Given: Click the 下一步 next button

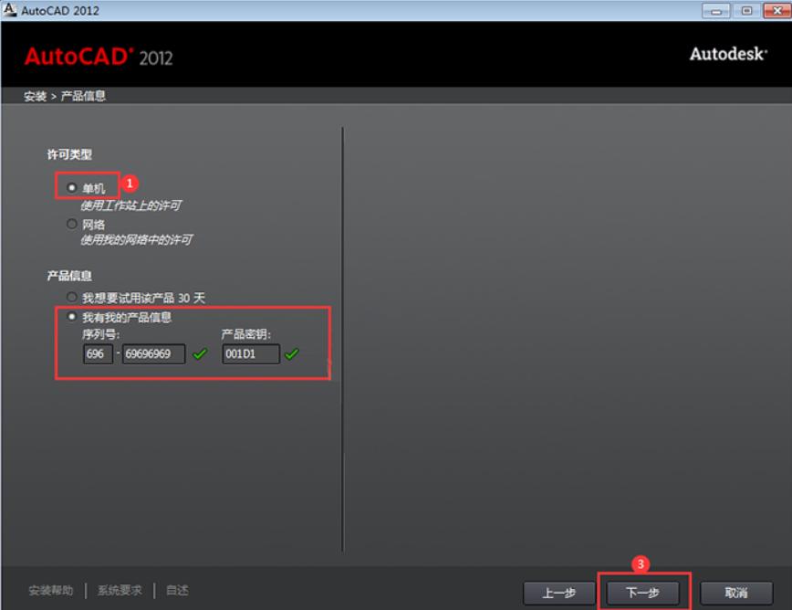Looking at the screenshot, I should [643, 593].
